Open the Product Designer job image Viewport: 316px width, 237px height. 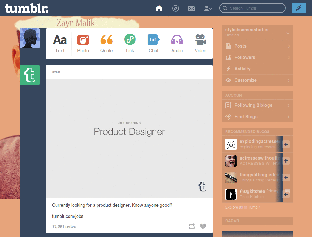pyautogui.click(x=129, y=139)
